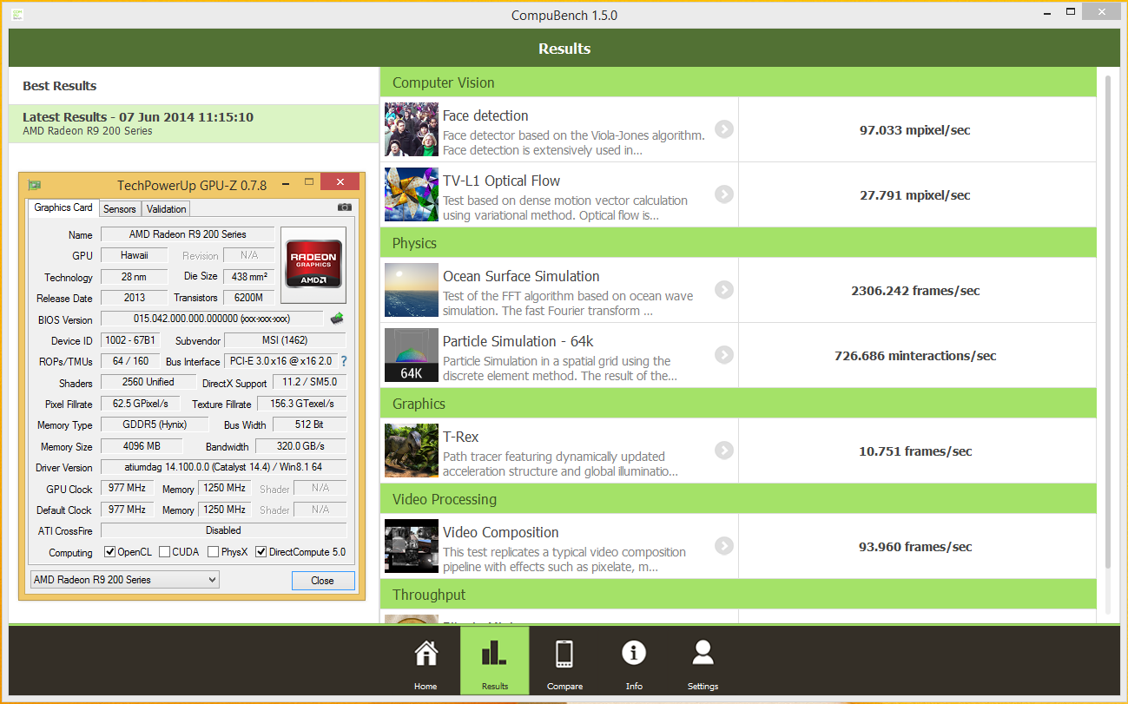1128x704 pixels.
Task: Expand T-Rex details arrow
Action: 724,451
